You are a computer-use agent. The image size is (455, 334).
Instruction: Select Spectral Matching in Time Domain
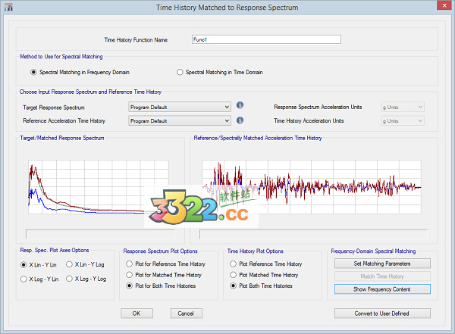(x=180, y=73)
